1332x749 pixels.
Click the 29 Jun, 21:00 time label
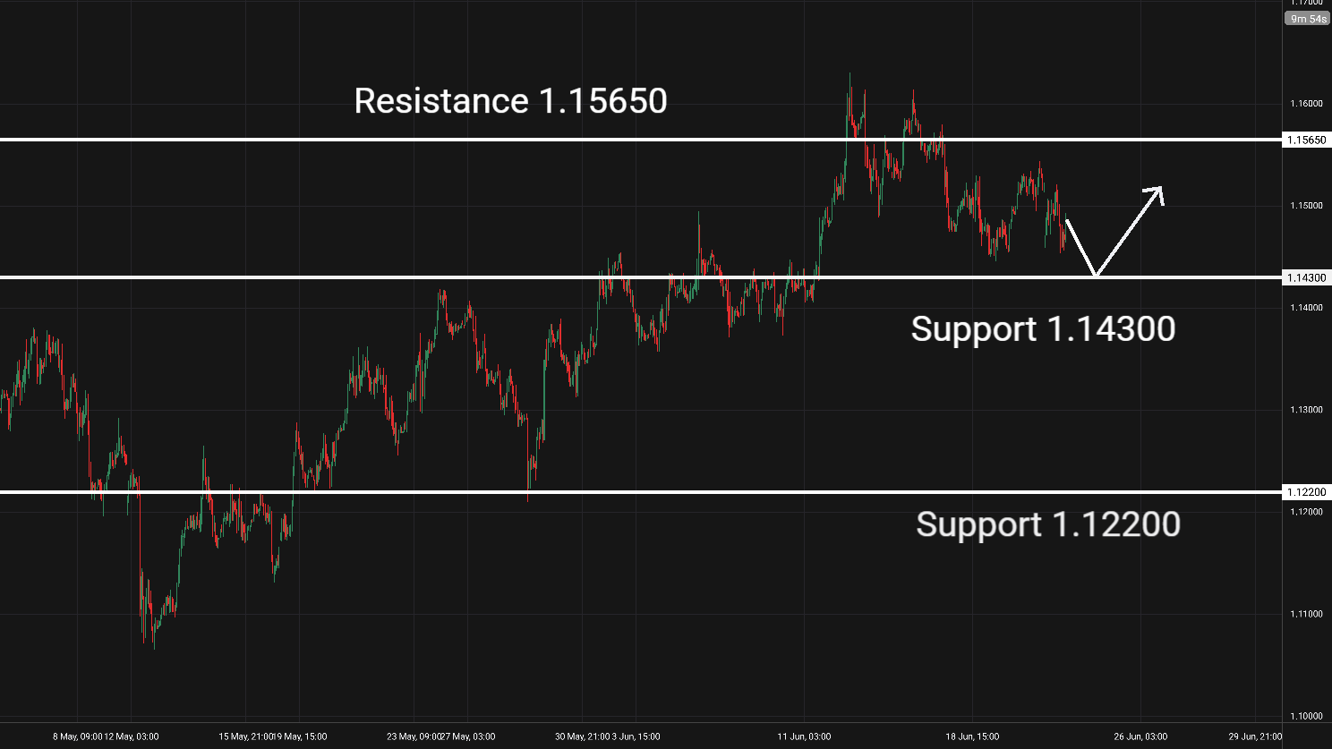click(x=1255, y=737)
